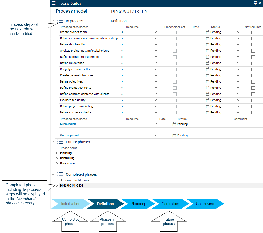Check Not required for Create project team

[x=253, y=32]
